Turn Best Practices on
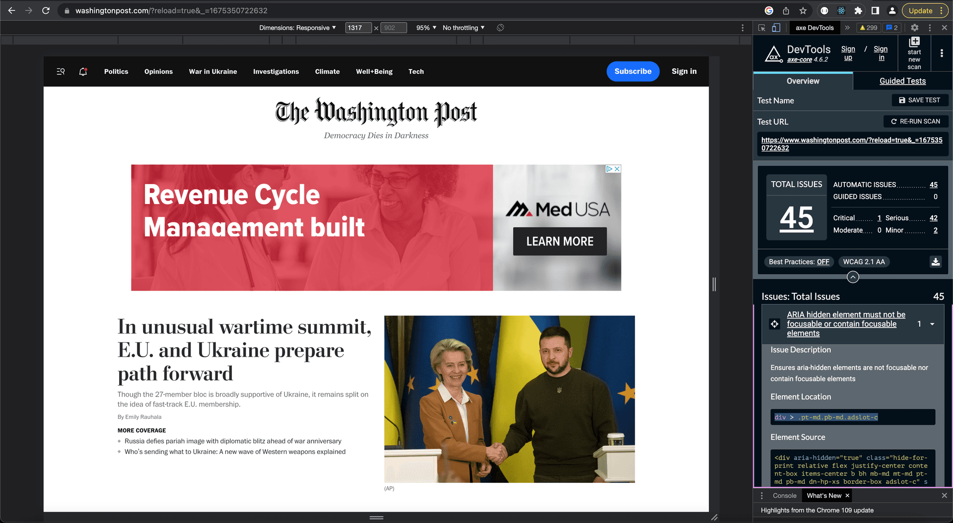Viewport: 953px width, 523px height. (x=822, y=261)
